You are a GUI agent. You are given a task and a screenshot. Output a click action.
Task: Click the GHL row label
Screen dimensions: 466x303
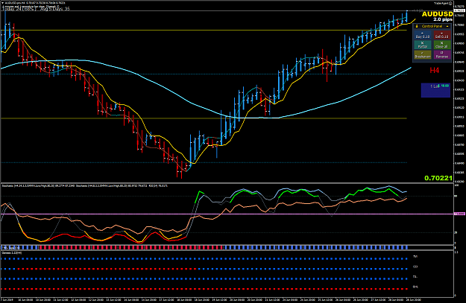415,287
